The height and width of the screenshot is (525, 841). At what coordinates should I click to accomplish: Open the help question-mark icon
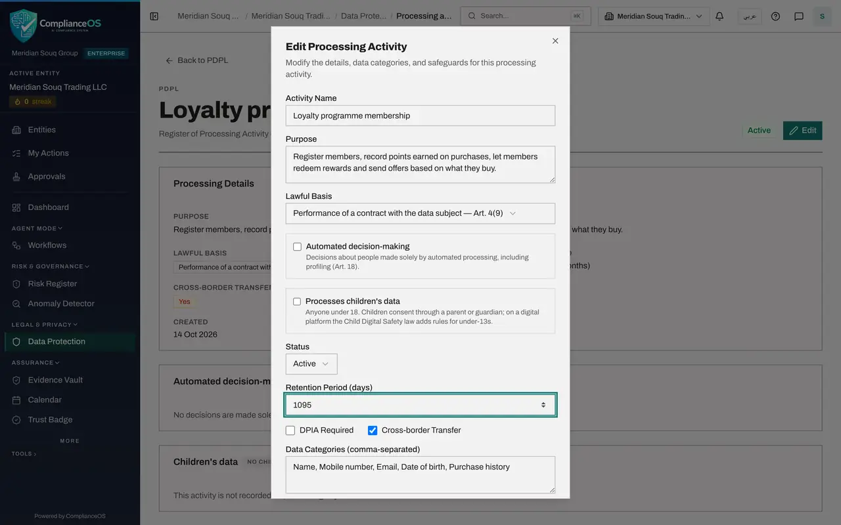pos(775,16)
